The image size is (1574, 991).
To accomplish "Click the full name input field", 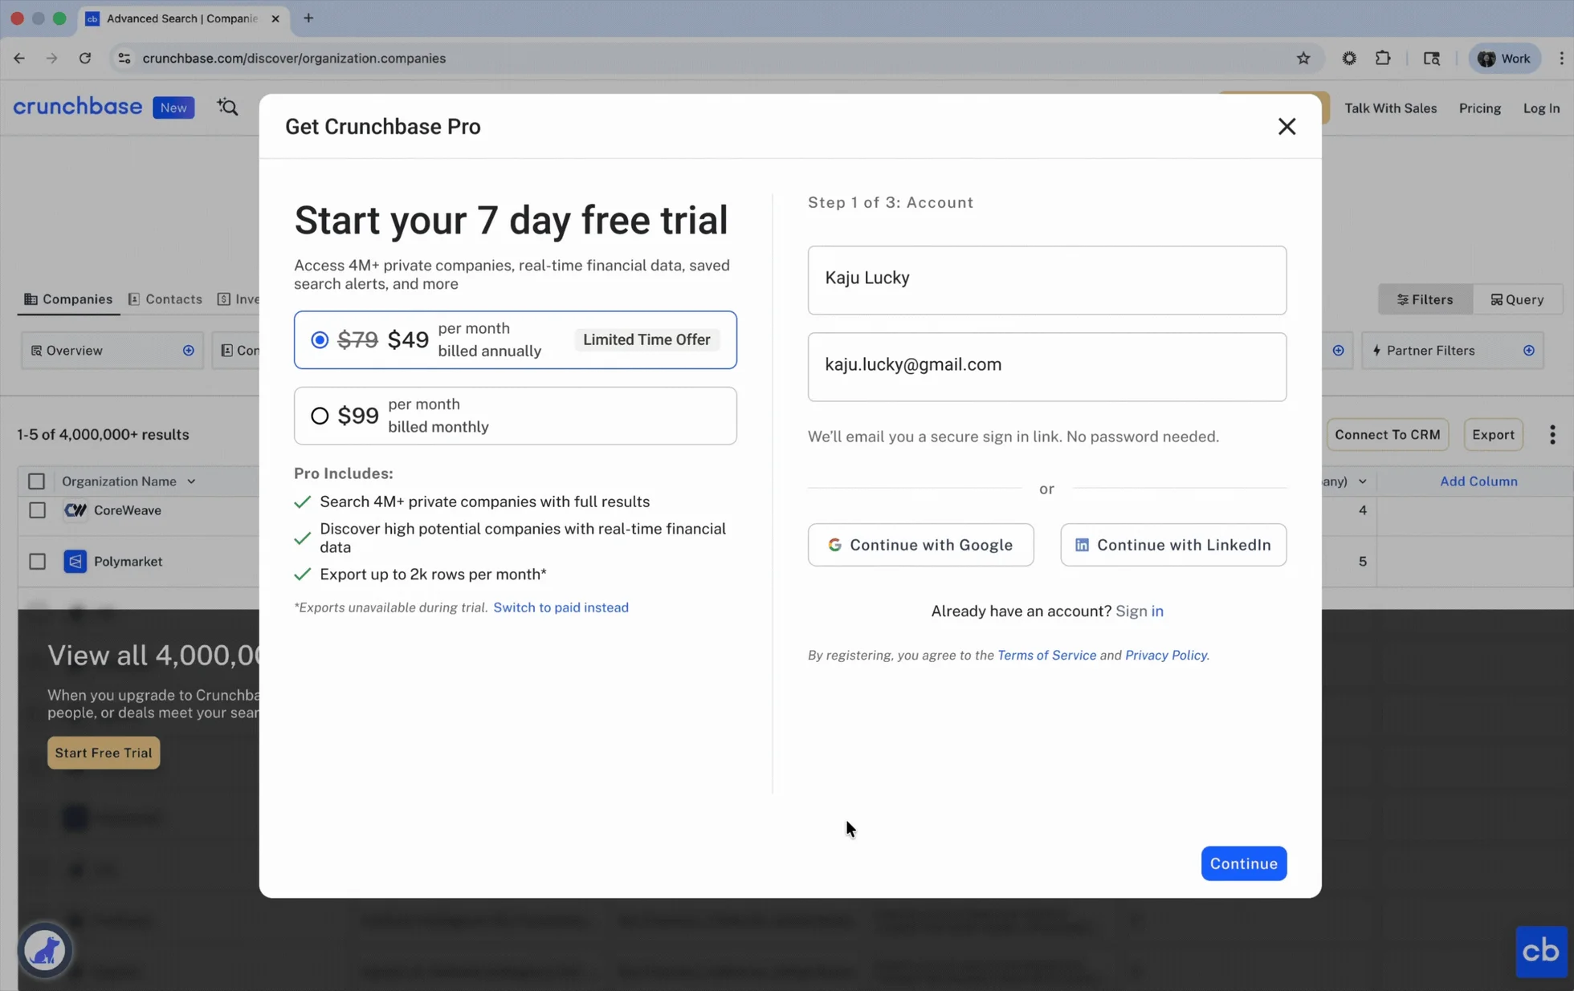I will pos(1046,279).
